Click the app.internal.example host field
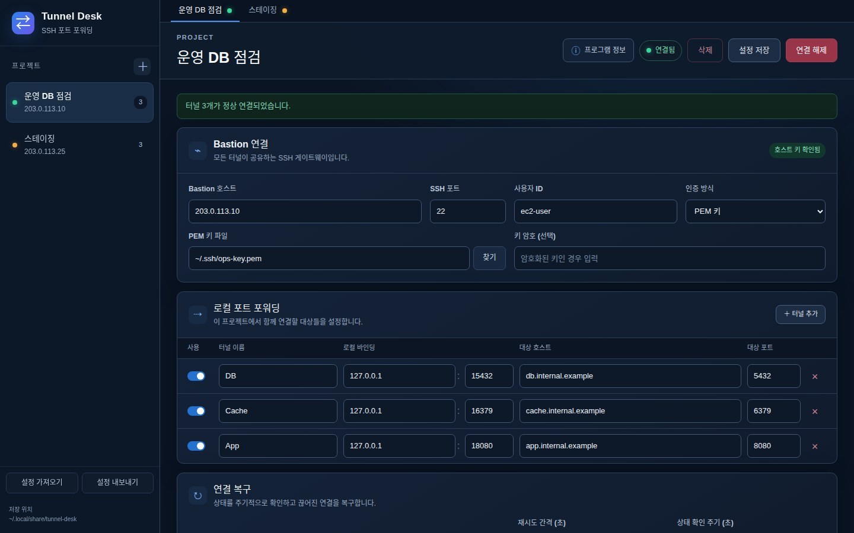854x533 pixels. pyautogui.click(x=630, y=446)
